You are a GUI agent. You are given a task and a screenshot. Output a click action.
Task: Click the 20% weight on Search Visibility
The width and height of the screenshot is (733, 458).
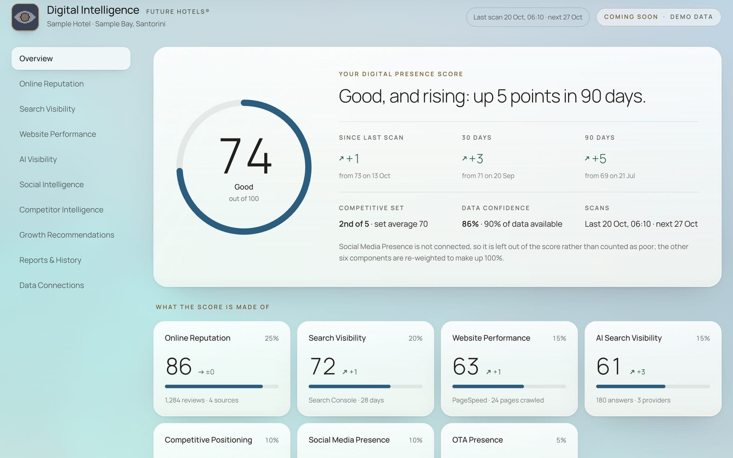[415, 338]
